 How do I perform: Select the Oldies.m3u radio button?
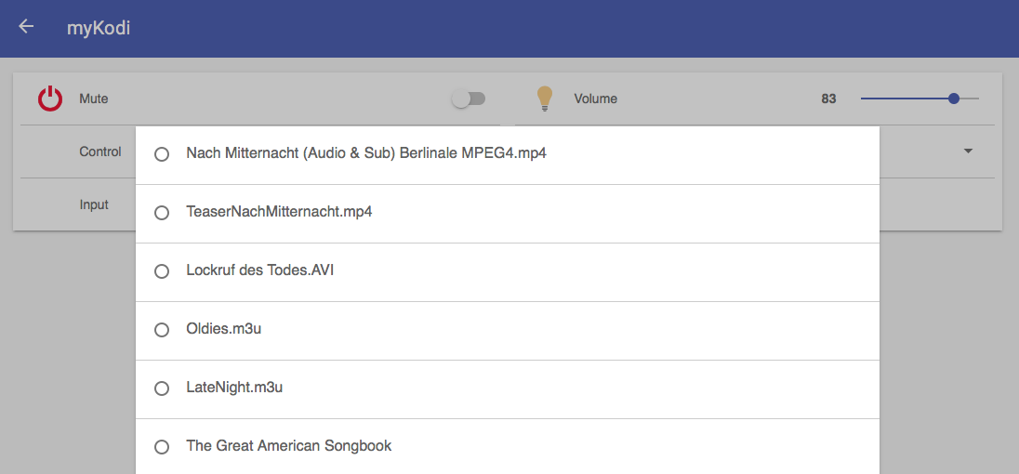tap(162, 330)
